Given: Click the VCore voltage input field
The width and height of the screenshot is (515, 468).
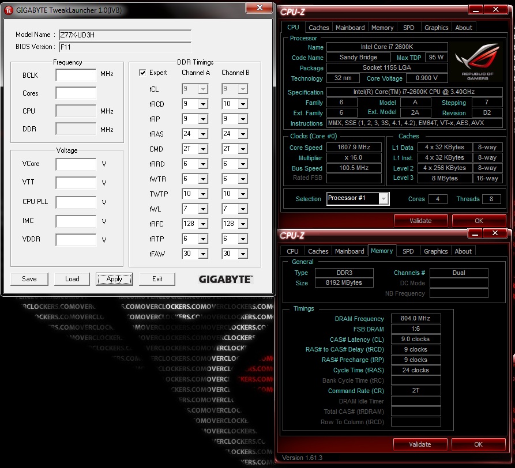Looking at the screenshot, I should (76, 164).
